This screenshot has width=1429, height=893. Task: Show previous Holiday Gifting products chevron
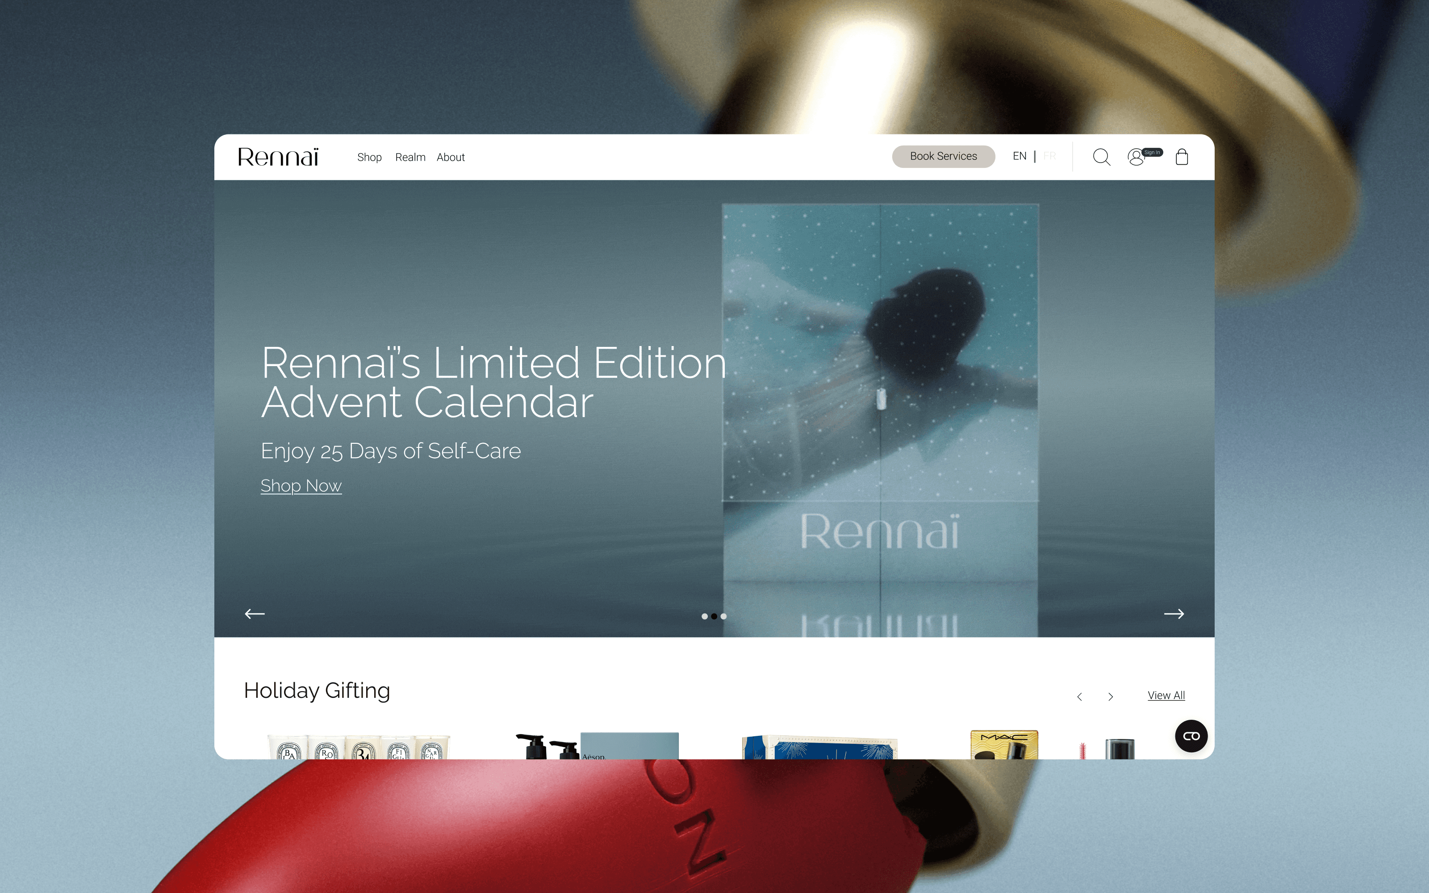[x=1079, y=697]
